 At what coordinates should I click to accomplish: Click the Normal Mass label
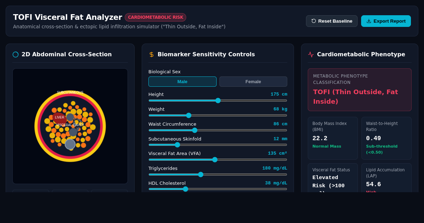pos(327,146)
